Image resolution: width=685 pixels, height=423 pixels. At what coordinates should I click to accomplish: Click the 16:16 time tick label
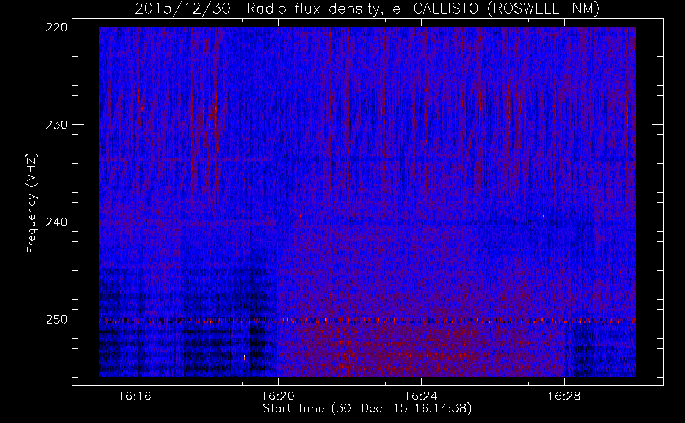click(135, 396)
